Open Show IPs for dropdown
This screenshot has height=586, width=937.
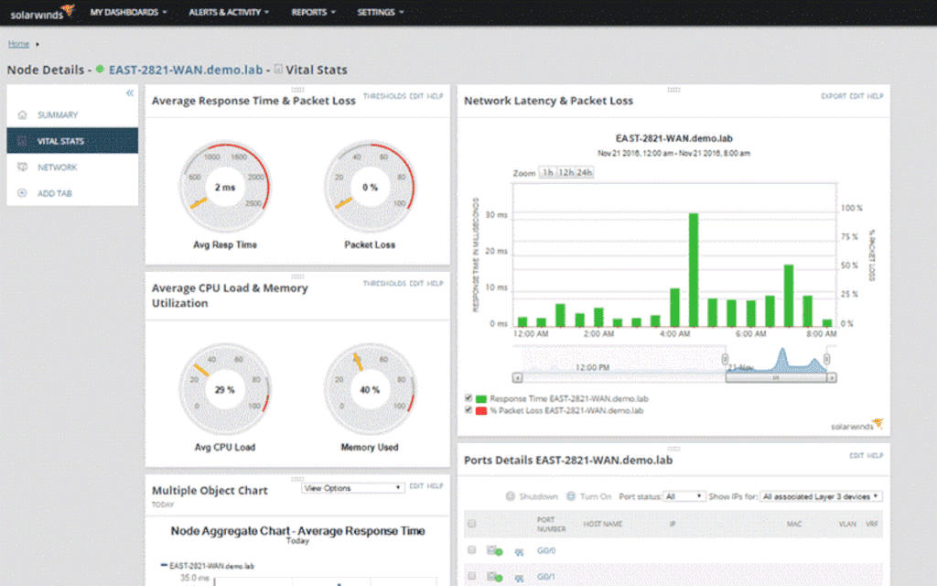click(821, 496)
